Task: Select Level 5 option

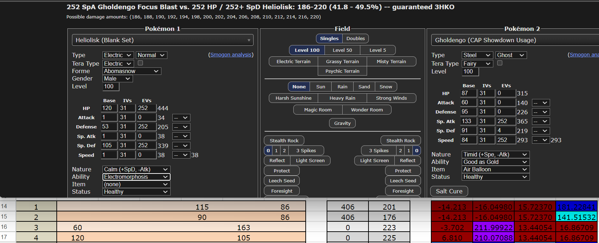Action: click(378, 50)
